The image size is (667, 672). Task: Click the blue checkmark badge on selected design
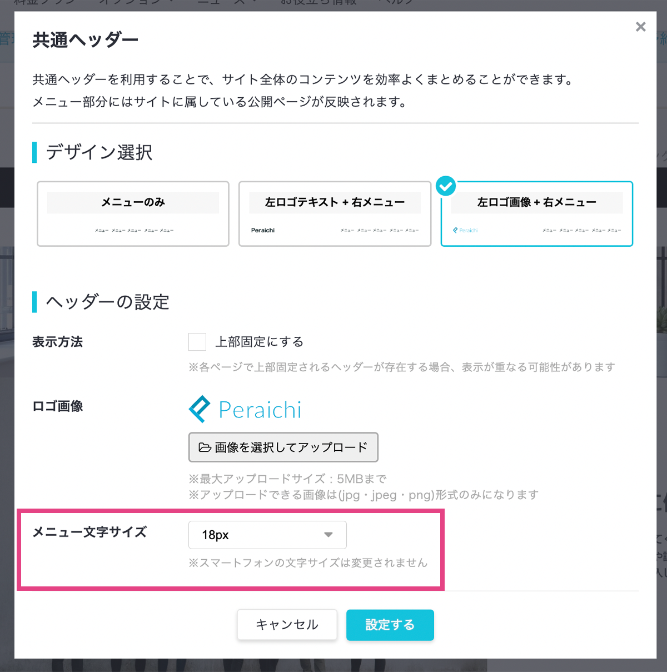446,186
